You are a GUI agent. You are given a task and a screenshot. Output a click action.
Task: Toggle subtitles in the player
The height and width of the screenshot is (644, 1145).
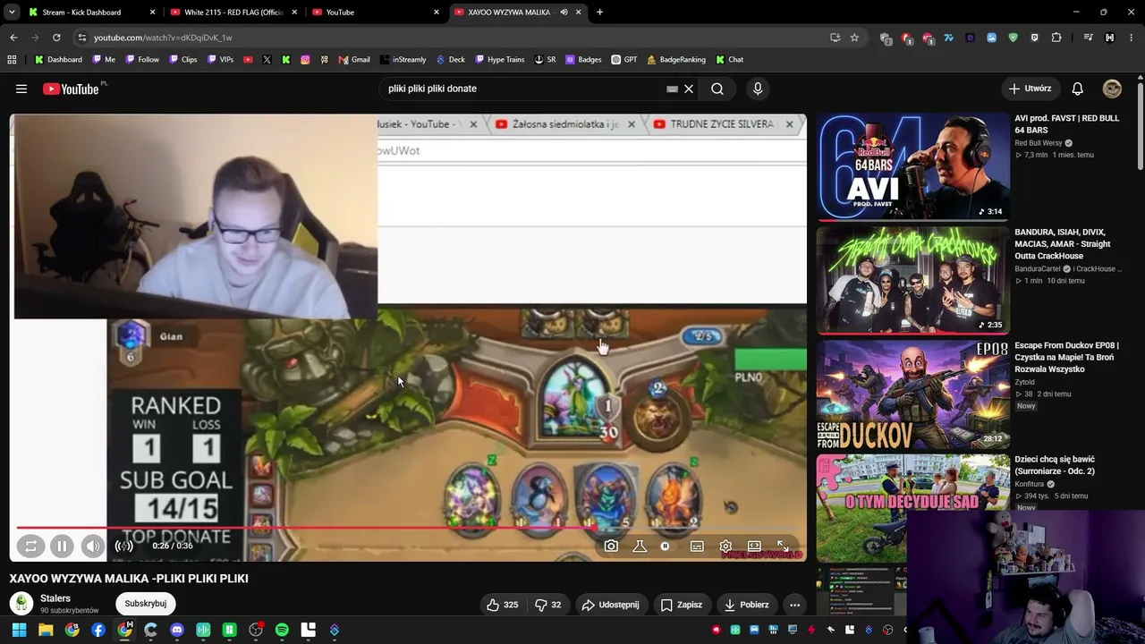pyautogui.click(x=697, y=546)
